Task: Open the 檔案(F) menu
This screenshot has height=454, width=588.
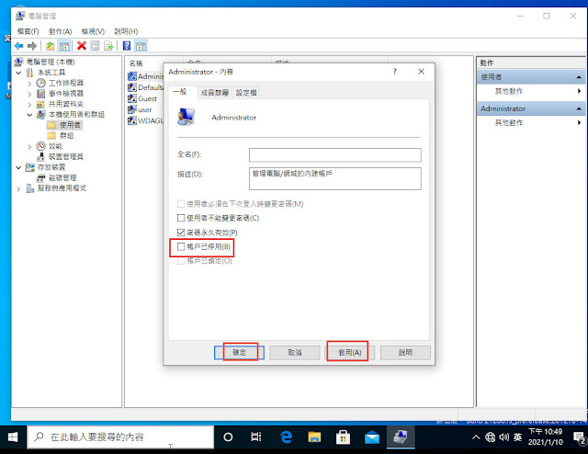Action: 28,31
